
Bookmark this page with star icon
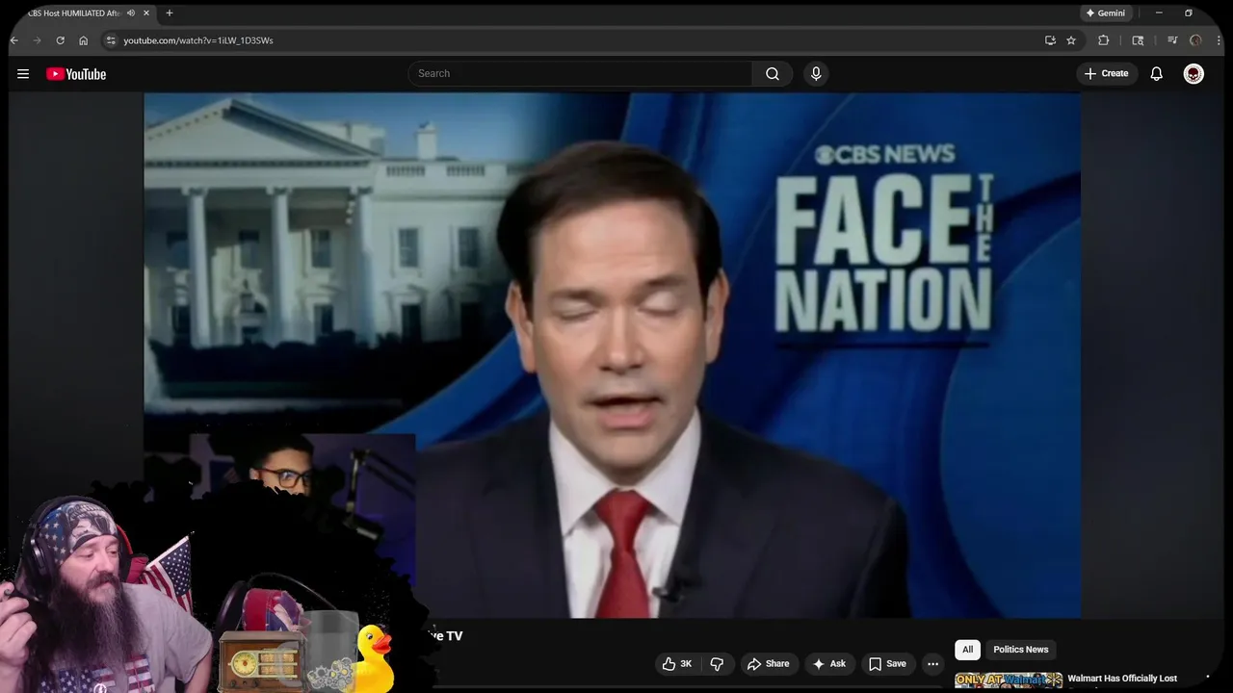1071,40
